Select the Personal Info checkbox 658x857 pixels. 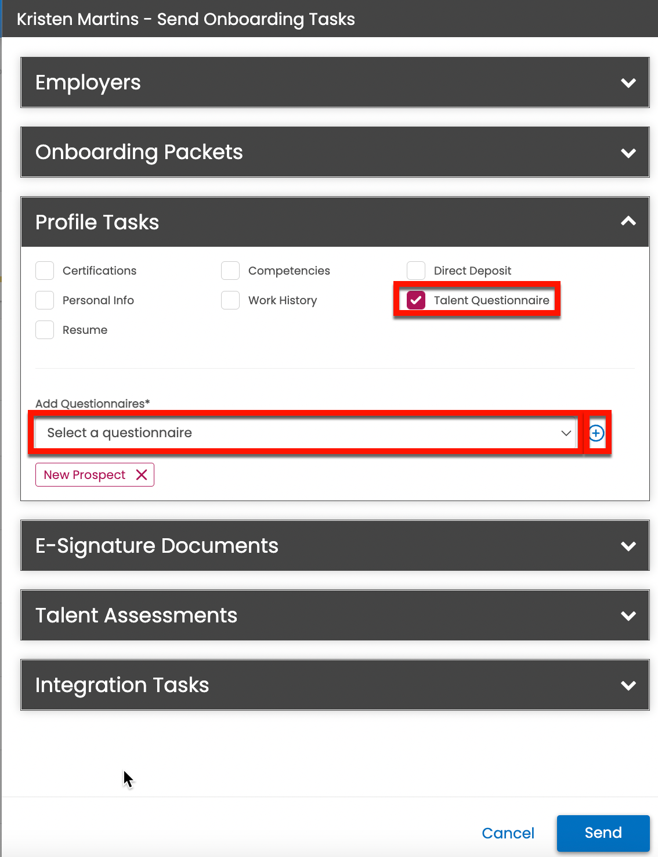(45, 300)
